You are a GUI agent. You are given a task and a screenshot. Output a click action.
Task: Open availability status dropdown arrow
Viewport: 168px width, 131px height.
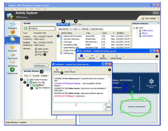(x=158, y=18)
